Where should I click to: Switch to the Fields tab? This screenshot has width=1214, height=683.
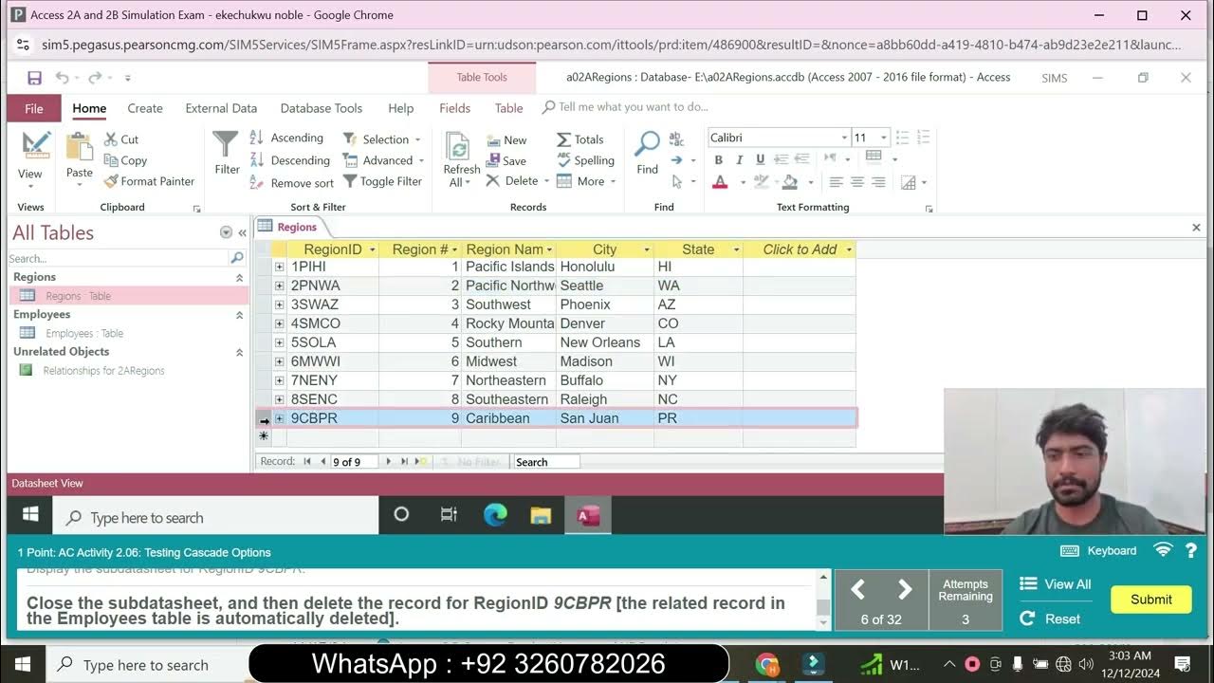pyautogui.click(x=454, y=108)
